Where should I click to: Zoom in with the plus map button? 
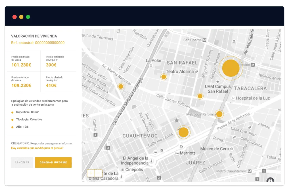point(91,173)
